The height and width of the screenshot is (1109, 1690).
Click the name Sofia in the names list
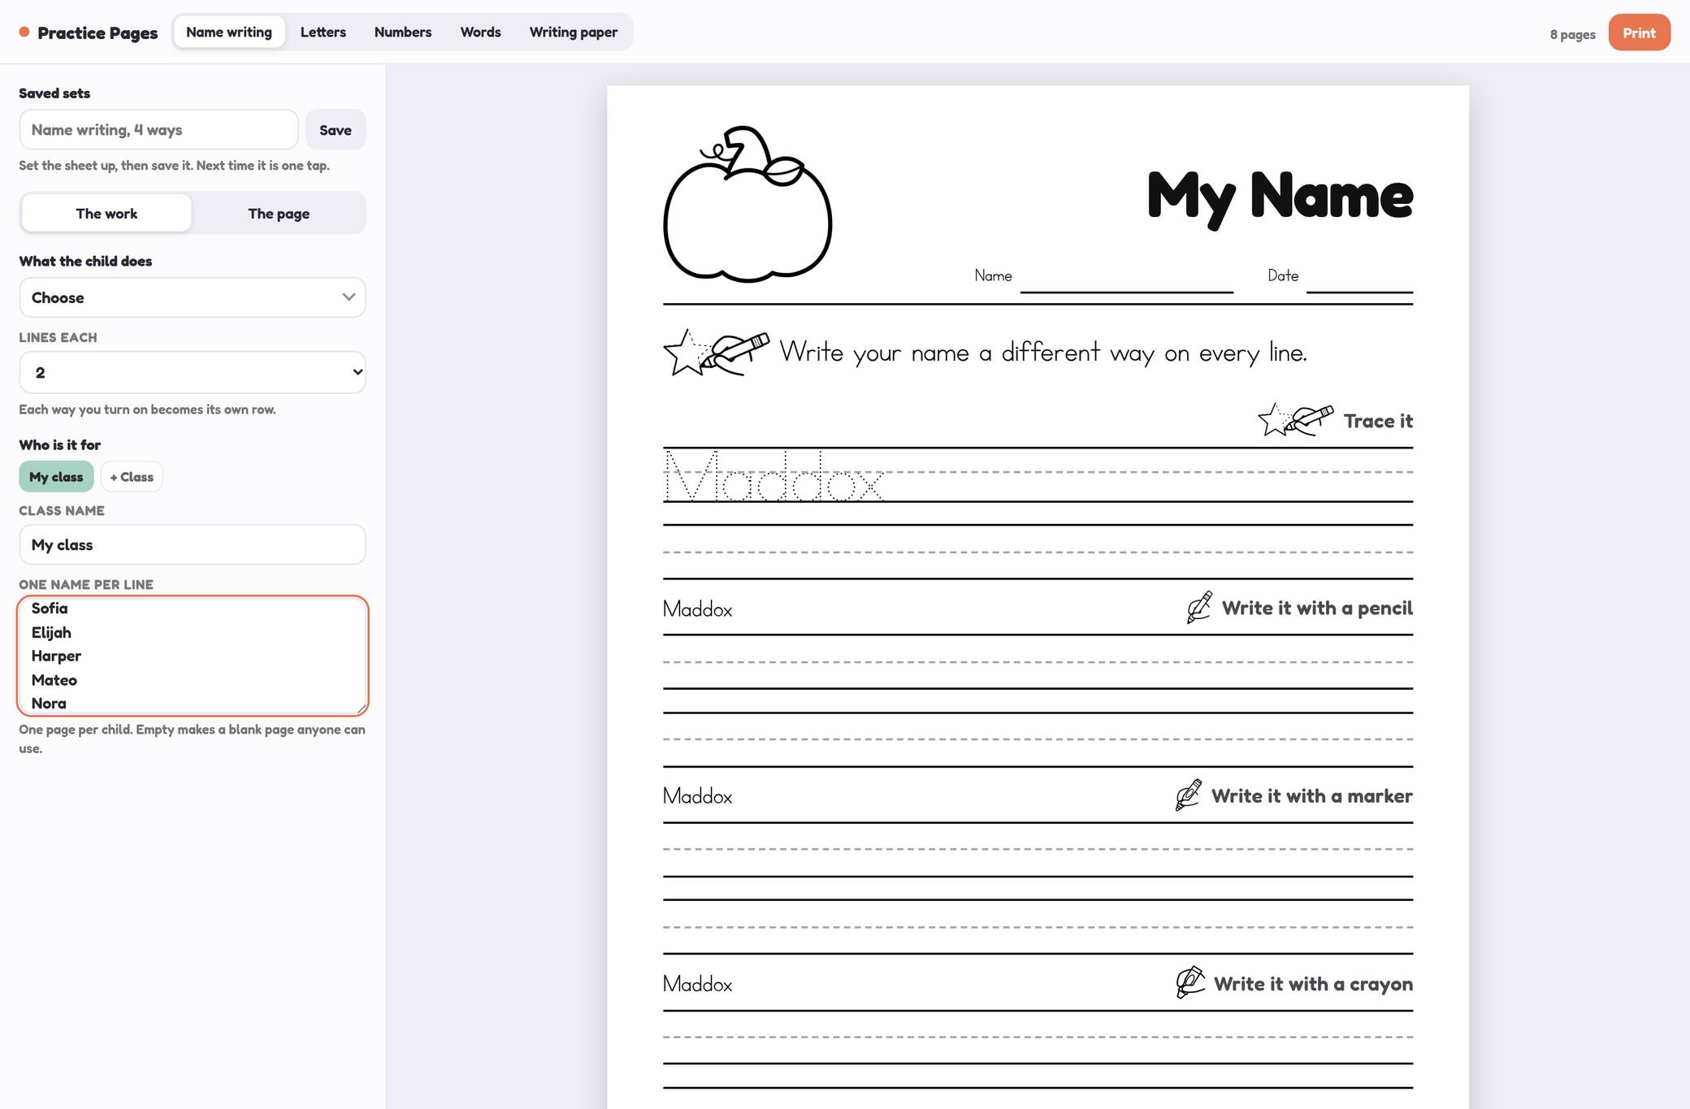[x=50, y=609]
